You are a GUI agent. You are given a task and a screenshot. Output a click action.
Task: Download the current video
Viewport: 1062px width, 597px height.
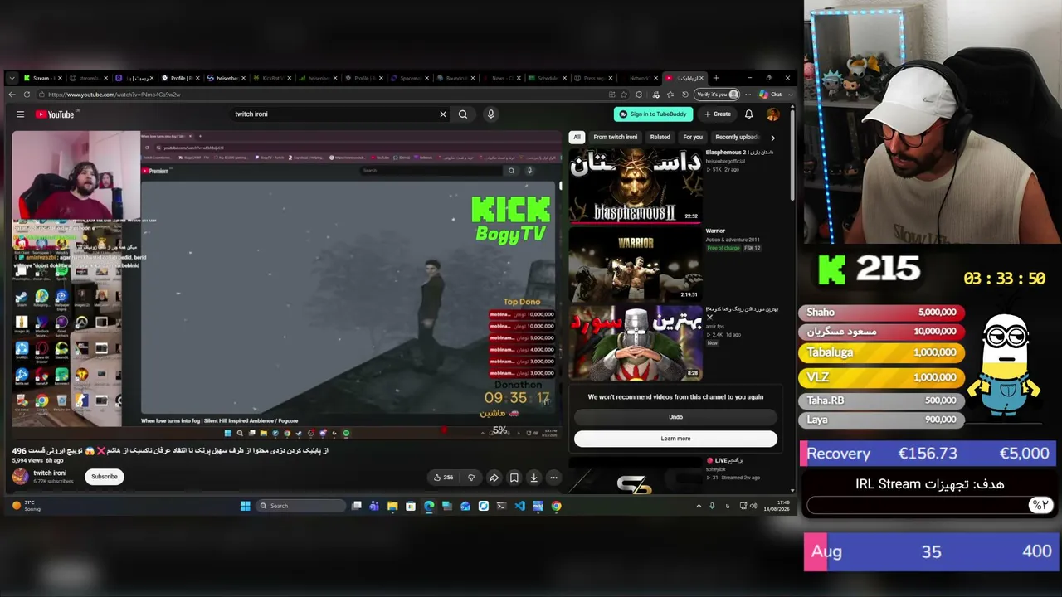(x=533, y=478)
